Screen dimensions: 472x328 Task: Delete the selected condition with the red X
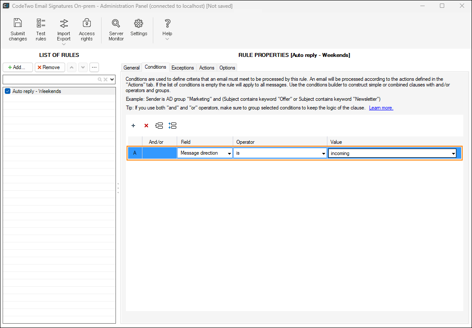point(146,126)
